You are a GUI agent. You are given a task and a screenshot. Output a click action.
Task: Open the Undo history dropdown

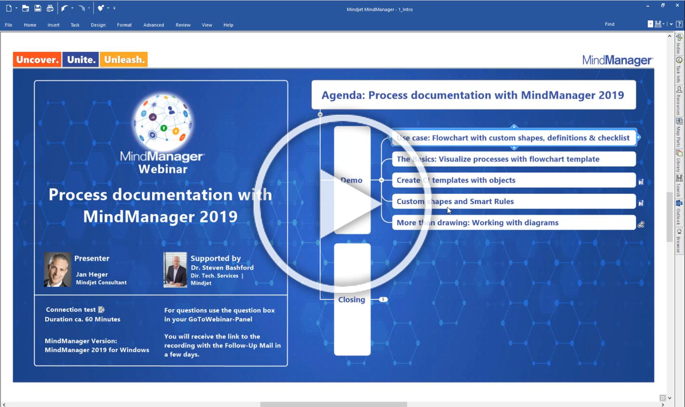[x=72, y=8]
